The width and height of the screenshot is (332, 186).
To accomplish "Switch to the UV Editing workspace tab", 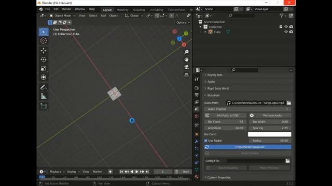I will [x=156, y=10].
